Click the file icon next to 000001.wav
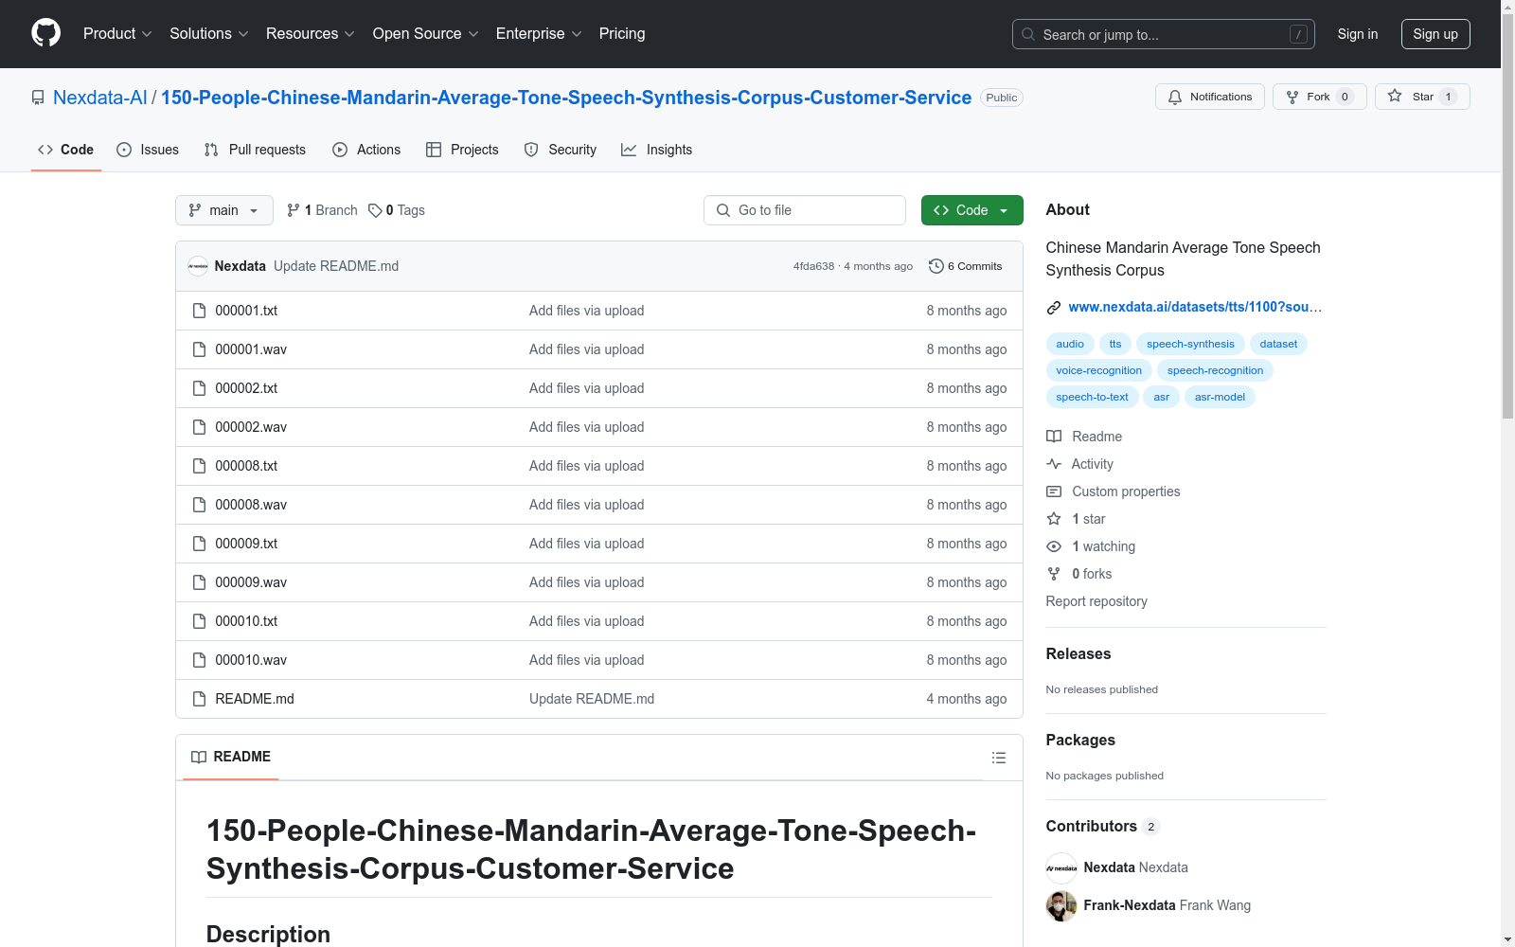 (199, 349)
